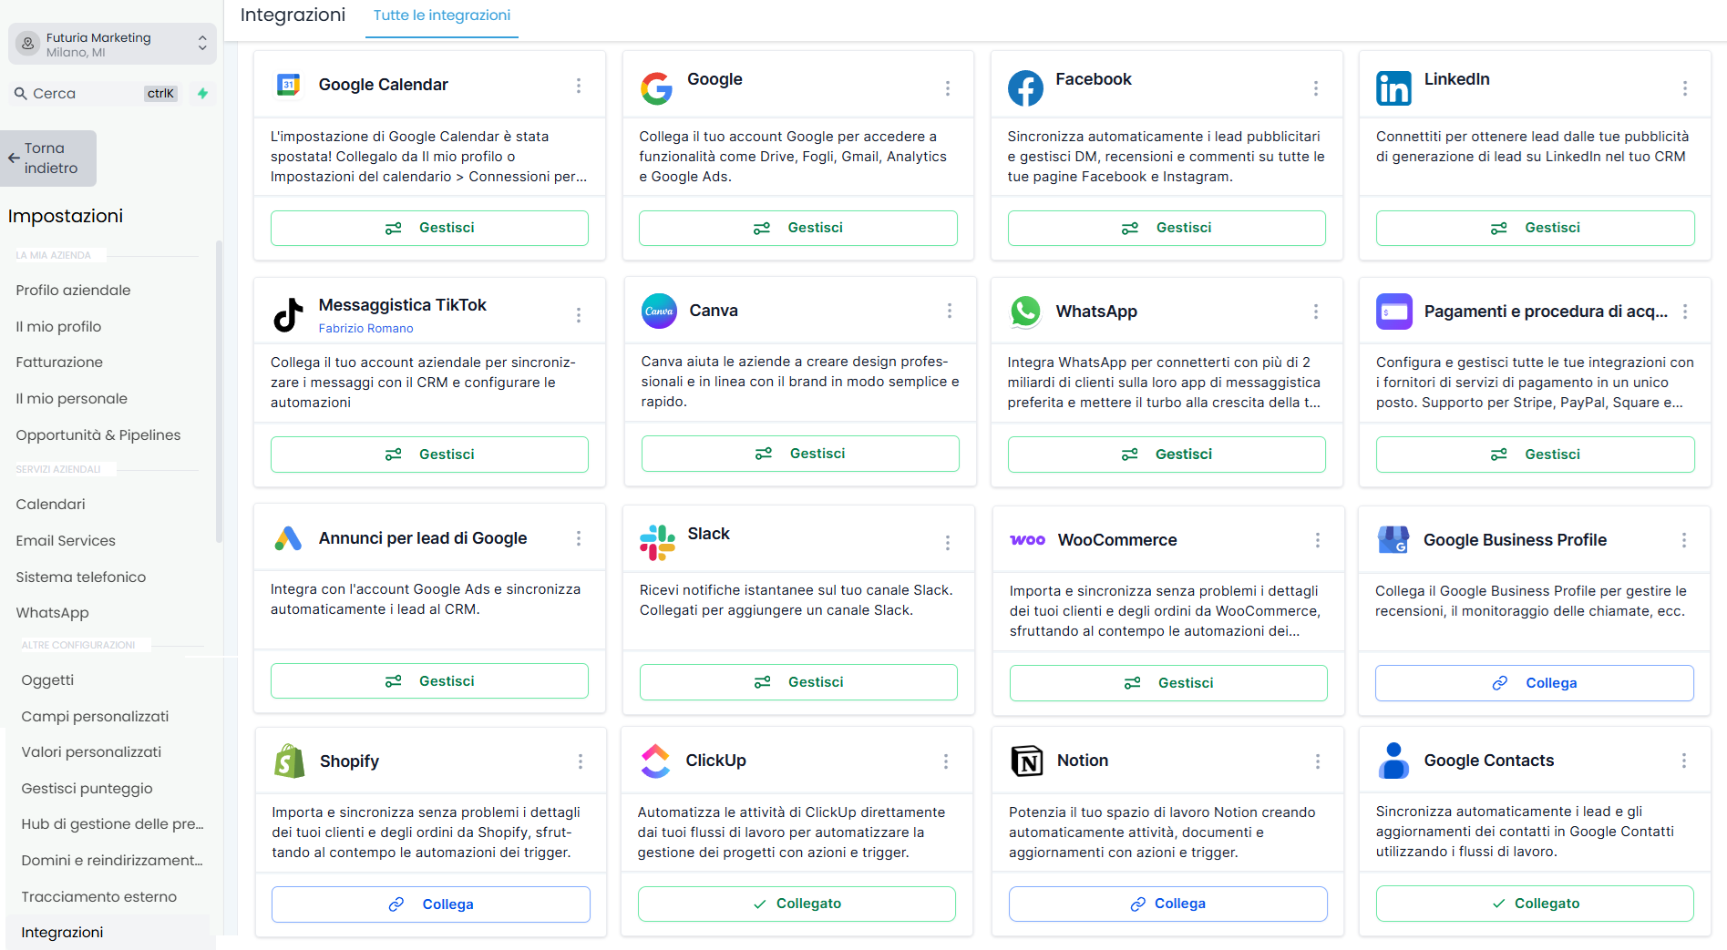Click the TikTok logo icon

pyautogui.click(x=288, y=315)
